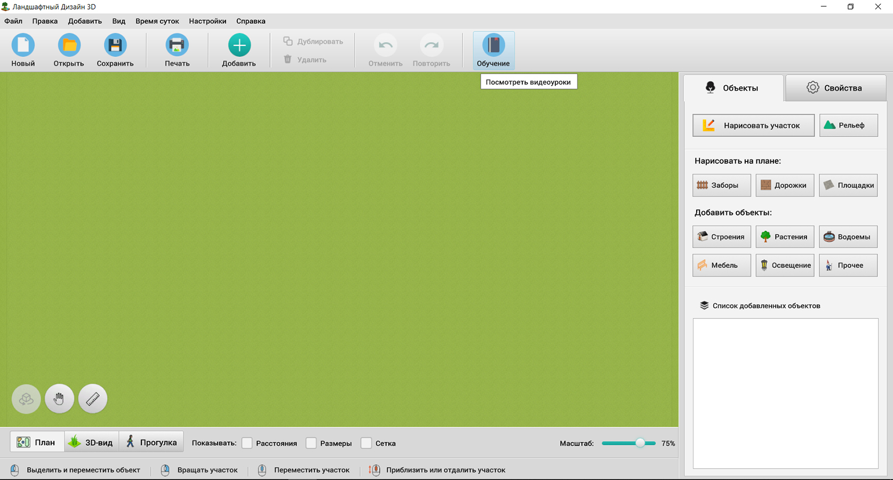Open the Справка menu
893x480 pixels.
point(251,21)
